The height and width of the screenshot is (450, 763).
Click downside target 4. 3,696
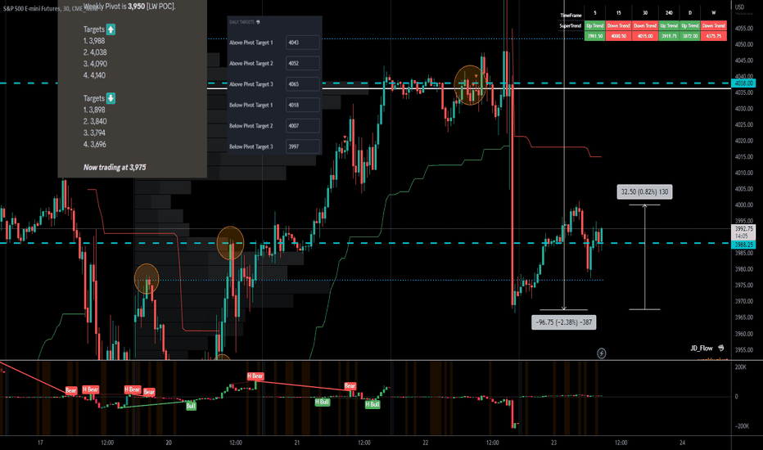click(94, 145)
